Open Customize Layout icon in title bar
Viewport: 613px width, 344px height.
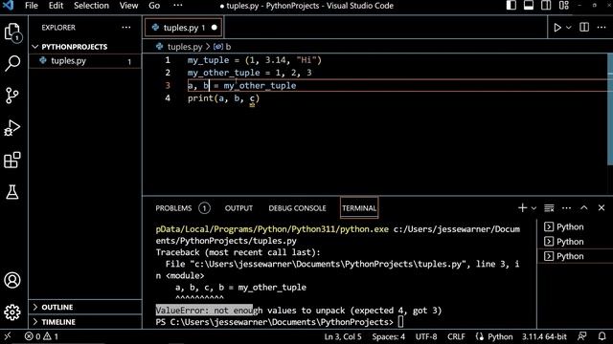[x=564, y=5]
